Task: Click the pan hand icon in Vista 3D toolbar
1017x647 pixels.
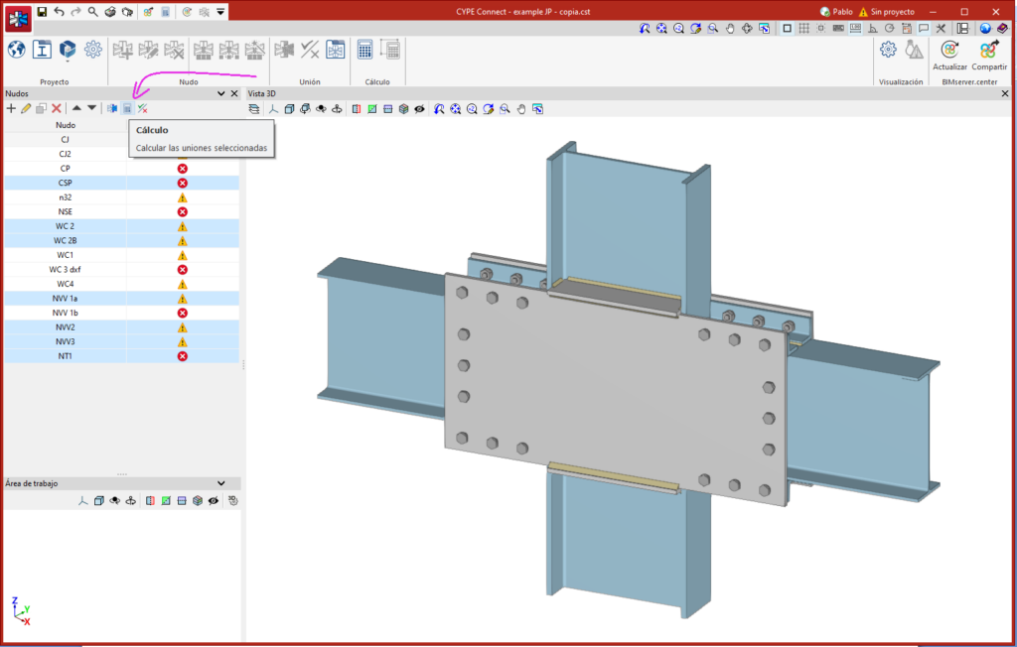Action: click(x=521, y=109)
